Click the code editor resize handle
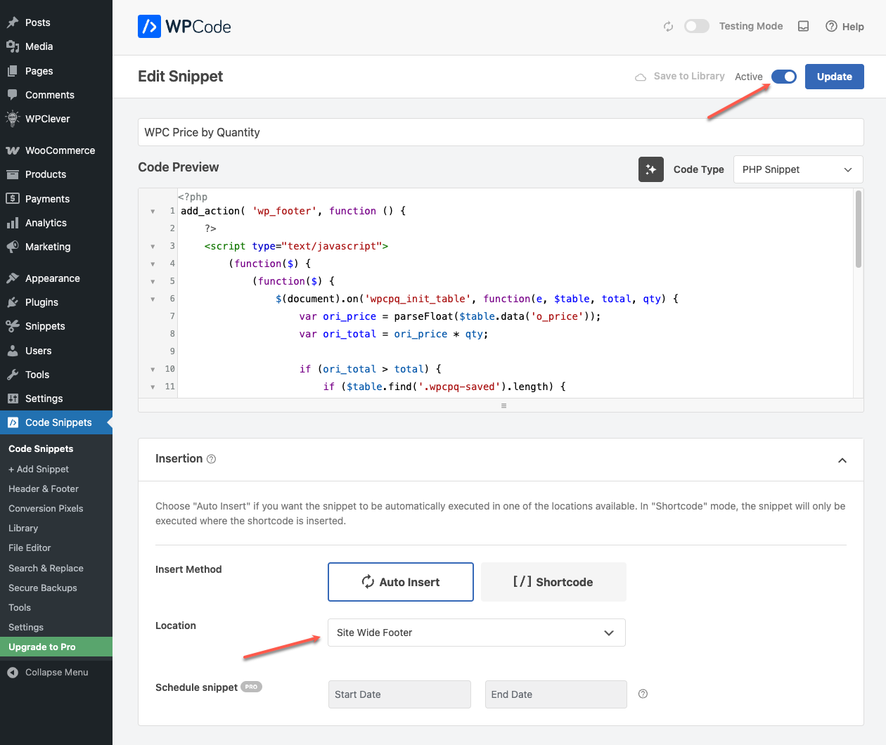Image resolution: width=886 pixels, height=745 pixels. point(503,406)
